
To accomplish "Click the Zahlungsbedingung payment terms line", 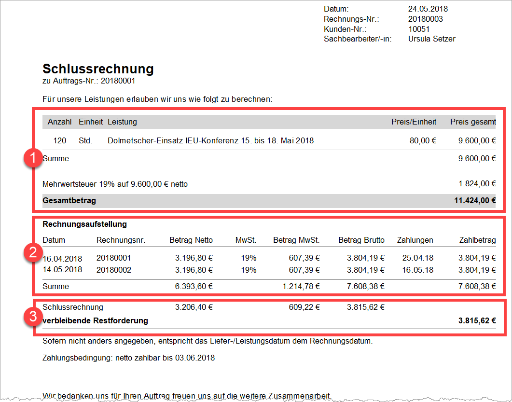I will pos(128,358).
